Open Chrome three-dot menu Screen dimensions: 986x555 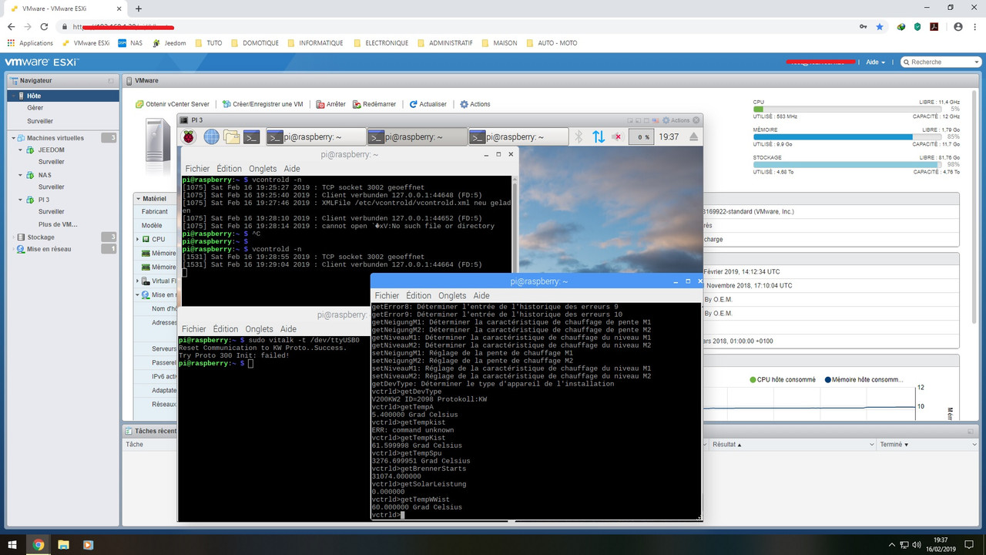[x=974, y=26]
